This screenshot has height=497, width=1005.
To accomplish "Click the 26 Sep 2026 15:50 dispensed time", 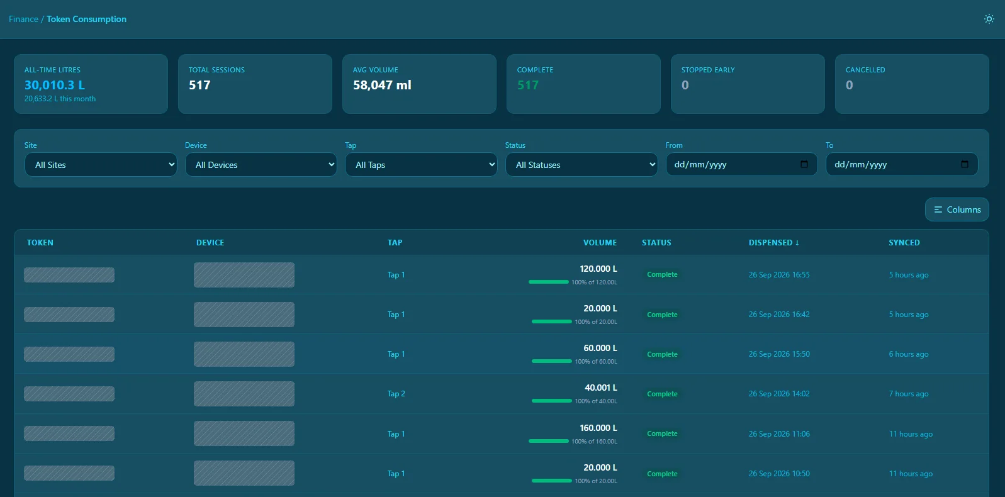I will 779,354.
